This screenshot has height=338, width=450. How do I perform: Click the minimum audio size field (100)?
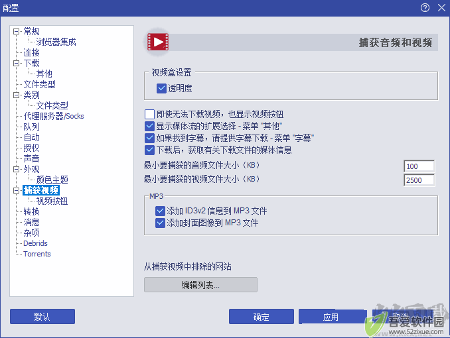click(419, 166)
